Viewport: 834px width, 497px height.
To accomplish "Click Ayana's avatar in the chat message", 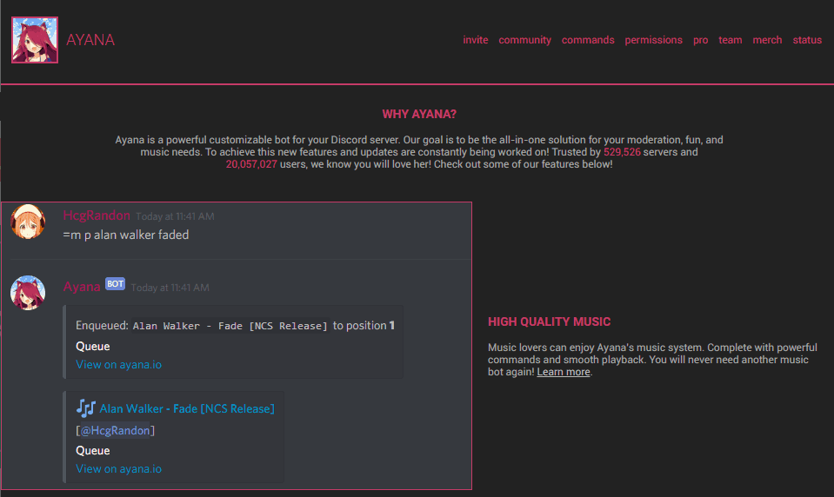I will pyautogui.click(x=27, y=293).
